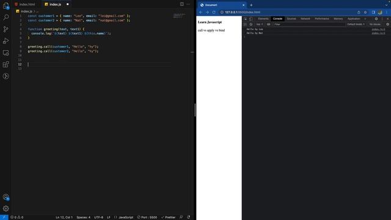
Task: Toggle the console sidebar
Action: [x=245, y=24]
